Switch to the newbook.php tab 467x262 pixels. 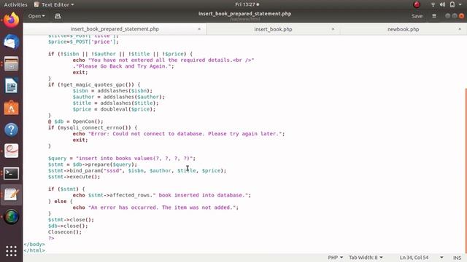(404, 29)
